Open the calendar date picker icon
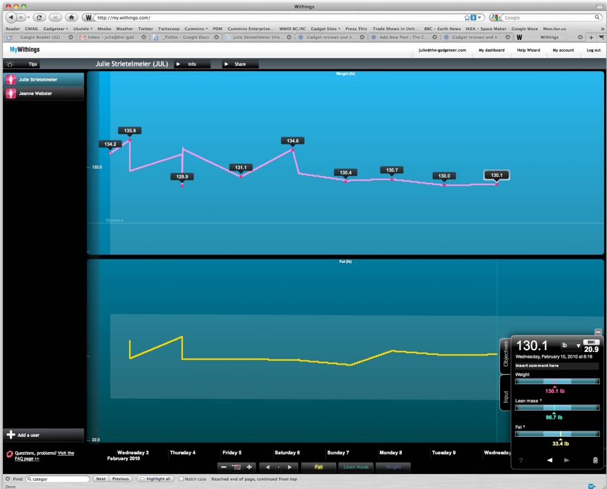Screen dimensions: 607x489 (237, 467)
